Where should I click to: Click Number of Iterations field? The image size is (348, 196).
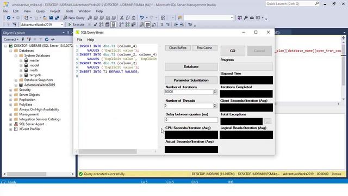[189, 92]
